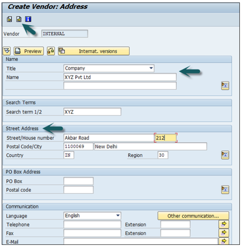Click the Preview button

[x=29, y=51]
